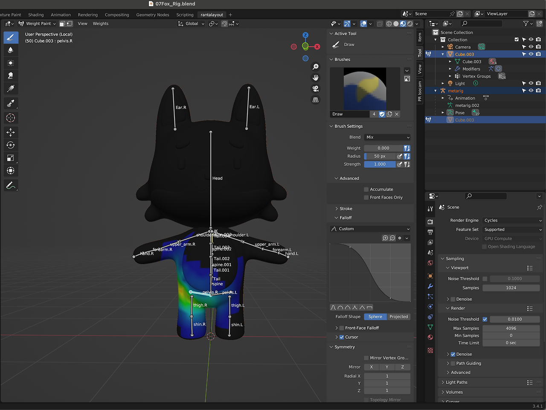Viewport: 546px width, 410px height.
Task: Toggle camera view icon in viewport
Action: click(x=316, y=89)
